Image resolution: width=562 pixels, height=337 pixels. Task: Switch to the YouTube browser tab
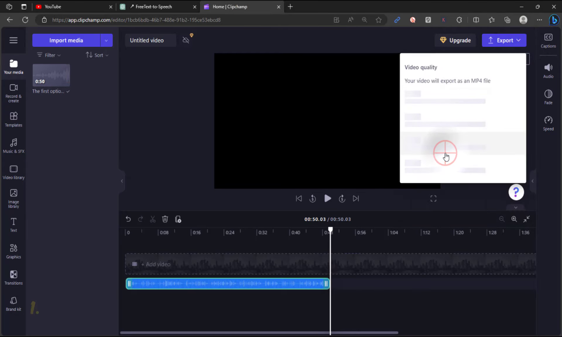(x=70, y=7)
